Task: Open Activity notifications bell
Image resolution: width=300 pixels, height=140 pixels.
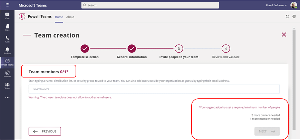Action: click(x=7, y=51)
